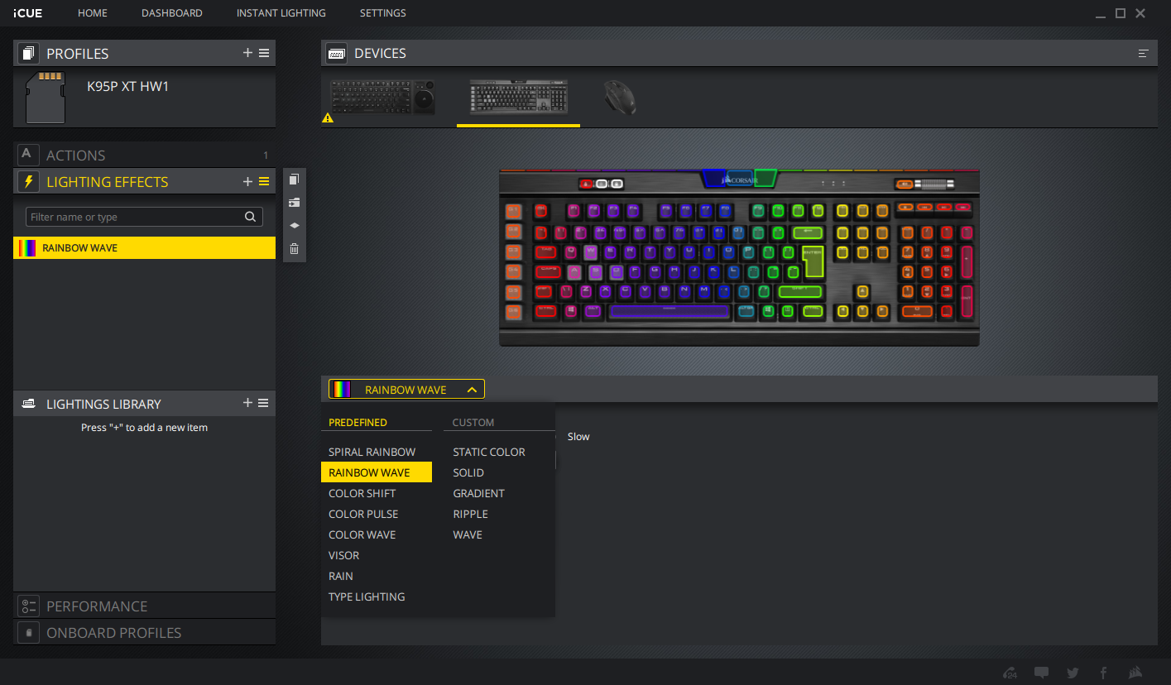Screen dimensions: 1171x685
Task: Click the rainbow swatch in the effect dropdown
Action: click(341, 390)
